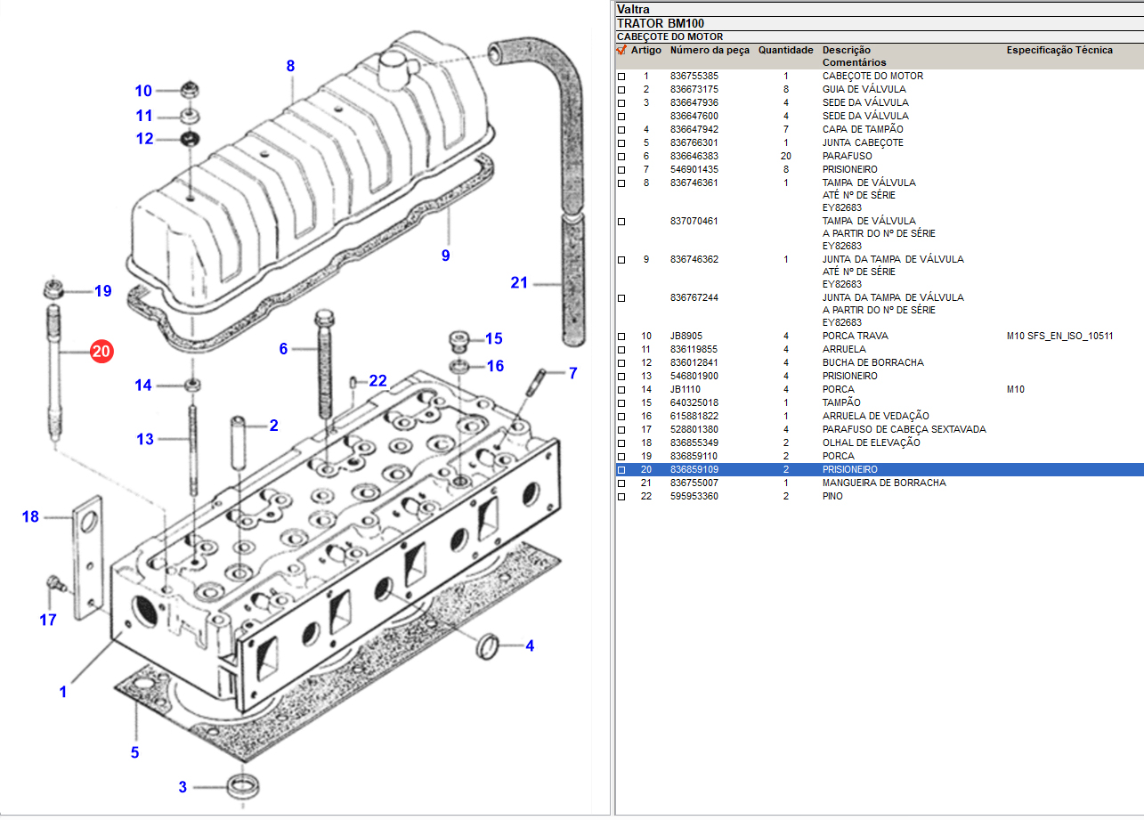
Task: Click the red checkmark icon in table header
Action: pyautogui.click(x=621, y=50)
